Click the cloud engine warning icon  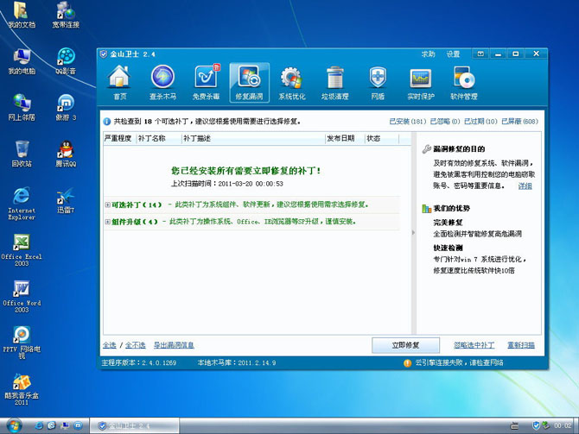(407, 363)
